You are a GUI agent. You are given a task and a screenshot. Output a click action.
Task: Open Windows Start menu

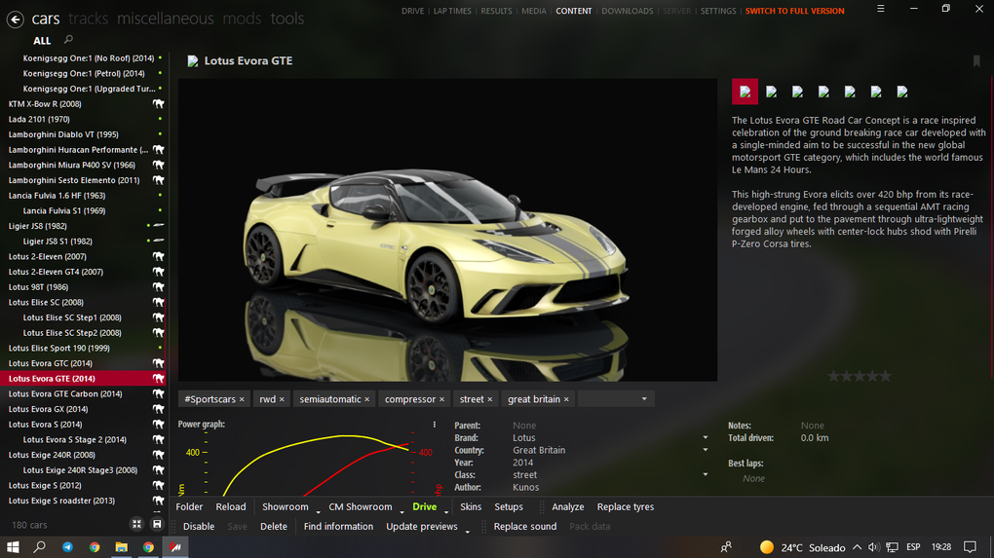coord(13,547)
